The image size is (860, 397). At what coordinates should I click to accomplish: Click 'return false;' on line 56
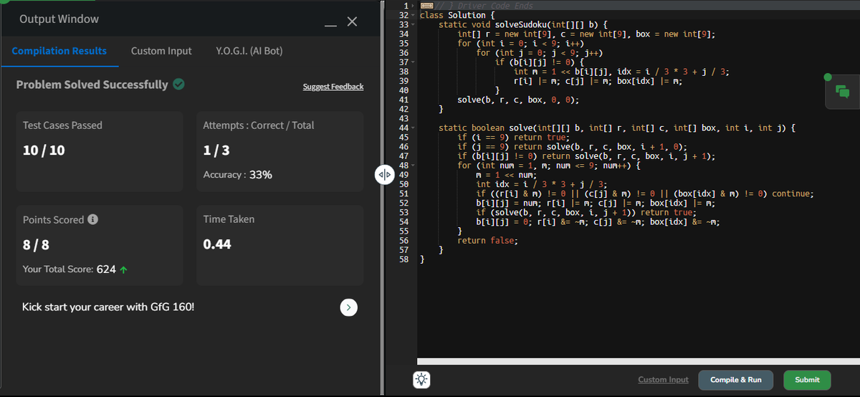487,241
